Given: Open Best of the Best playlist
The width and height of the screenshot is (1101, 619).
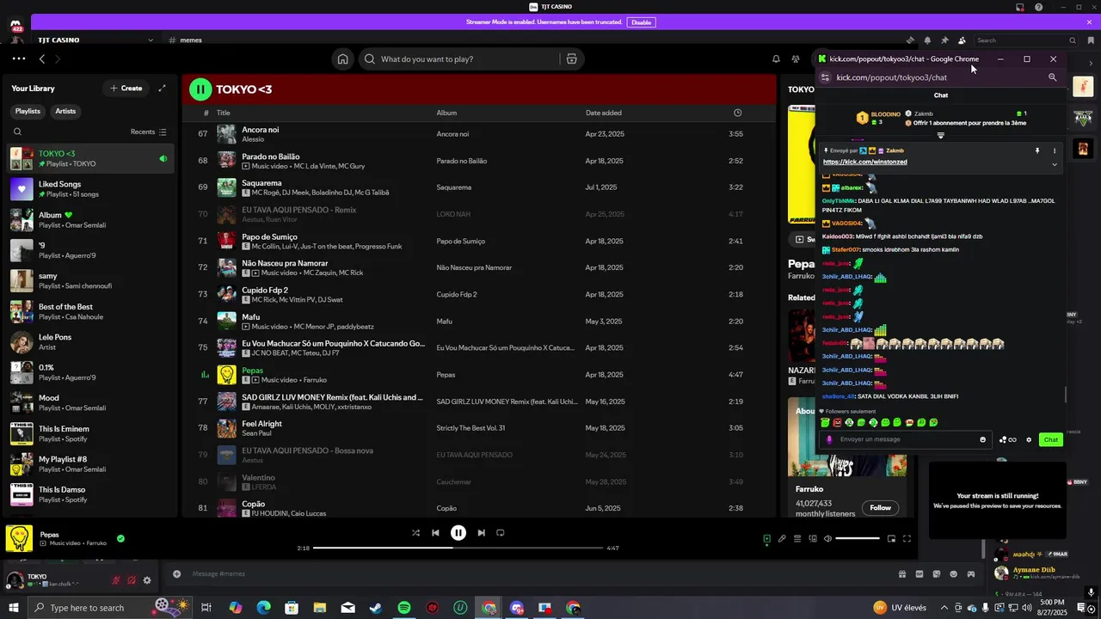Looking at the screenshot, I should click(x=90, y=311).
